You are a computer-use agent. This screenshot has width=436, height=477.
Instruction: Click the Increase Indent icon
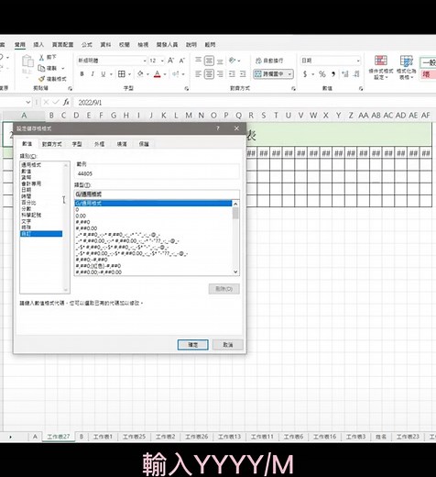coord(243,74)
